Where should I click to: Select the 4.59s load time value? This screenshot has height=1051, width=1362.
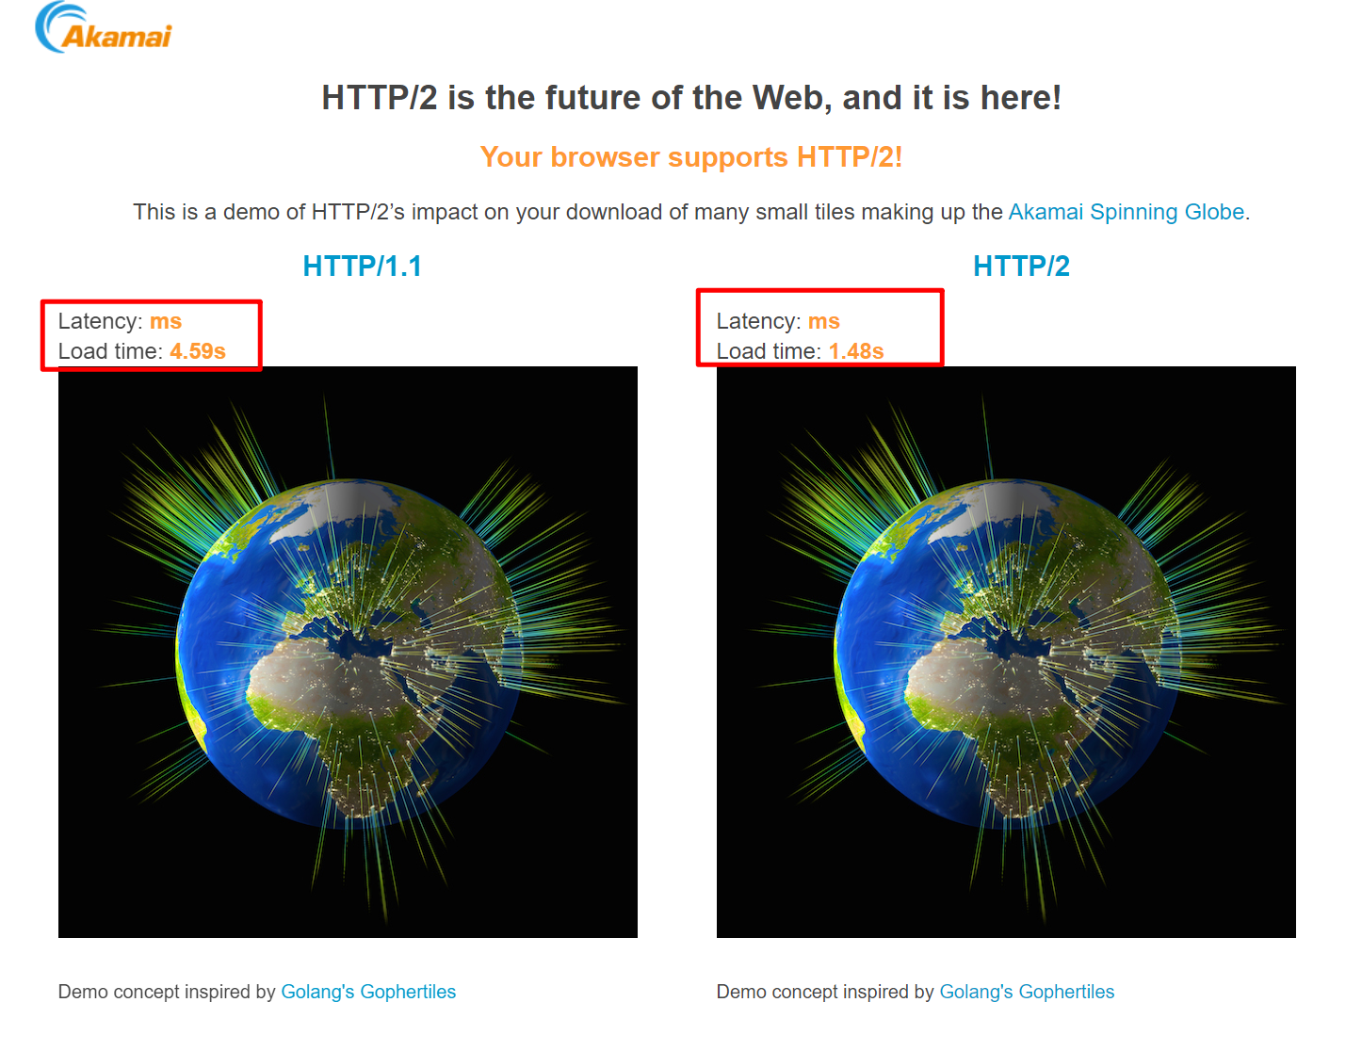click(x=198, y=351)
